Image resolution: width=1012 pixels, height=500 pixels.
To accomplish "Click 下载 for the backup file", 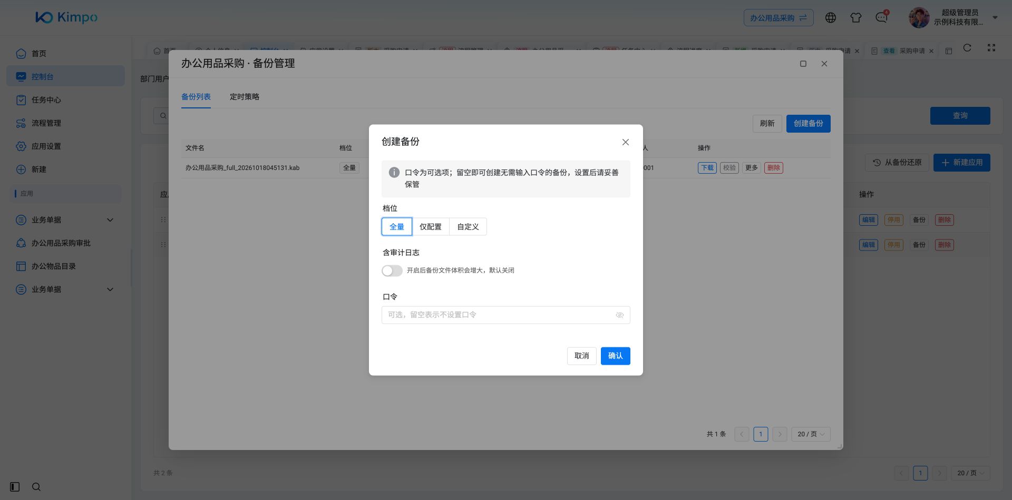I will (707, 168).
